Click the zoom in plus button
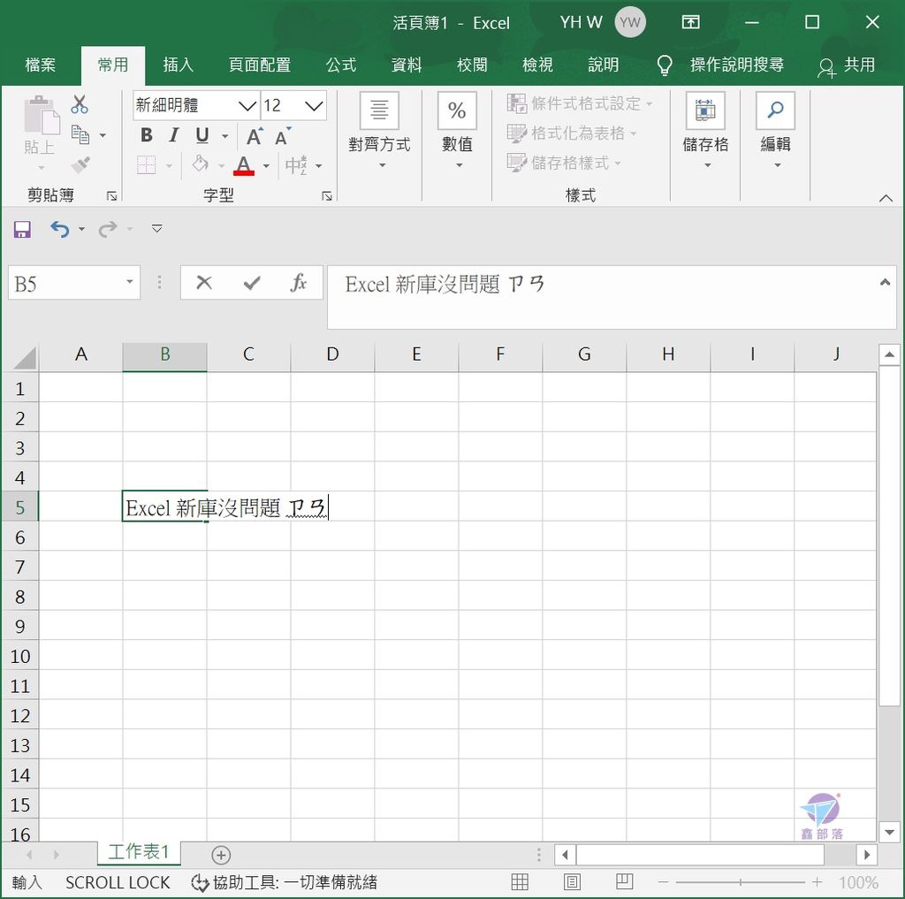 click(x=817, y=882)
